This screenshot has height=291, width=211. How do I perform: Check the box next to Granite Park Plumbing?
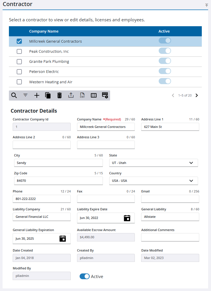[19, 61]
